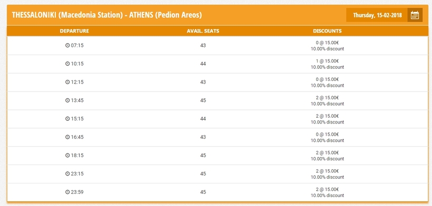Choose the 18:15 departure time
Image resolution: width=432 pixels, height=206 pixels.
point(77,156)
